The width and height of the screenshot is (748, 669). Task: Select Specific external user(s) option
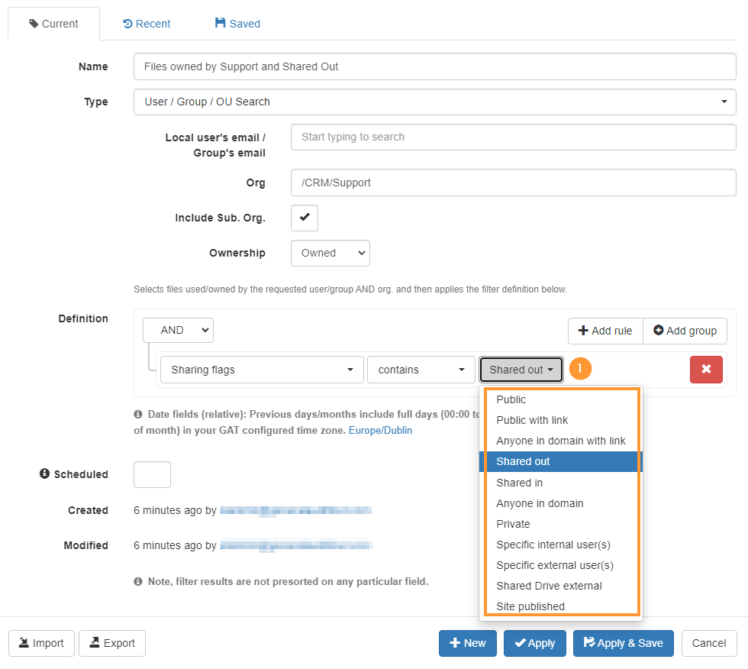(x=561, y=565)
